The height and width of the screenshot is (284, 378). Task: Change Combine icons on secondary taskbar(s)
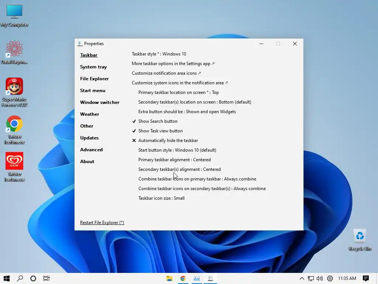pos(202,189)
